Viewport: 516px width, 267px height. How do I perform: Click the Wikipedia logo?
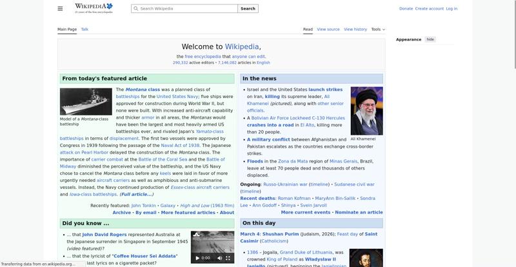[94, 8]
